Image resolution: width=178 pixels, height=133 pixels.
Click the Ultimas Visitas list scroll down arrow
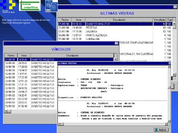[x=174, y=74]
